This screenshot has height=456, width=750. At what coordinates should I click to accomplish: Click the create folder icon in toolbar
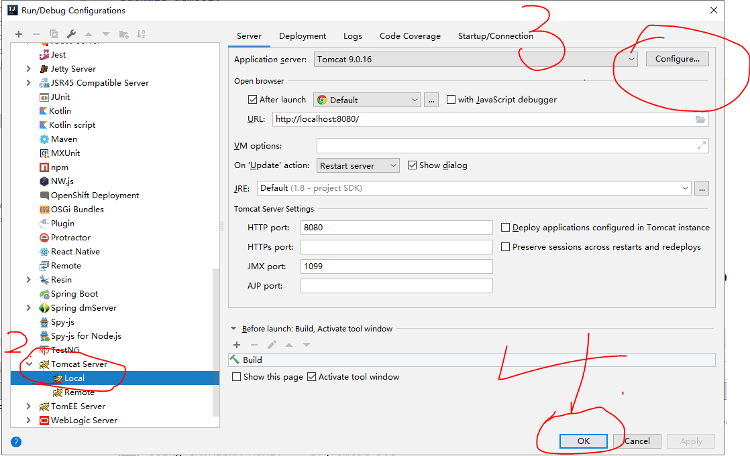click(124, 34)
